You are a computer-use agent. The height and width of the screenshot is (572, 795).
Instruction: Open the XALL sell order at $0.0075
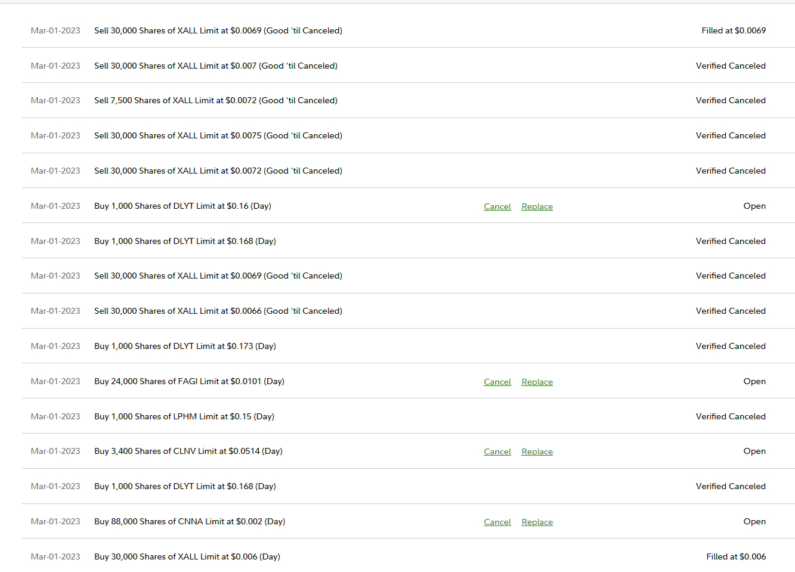(218, 135)
